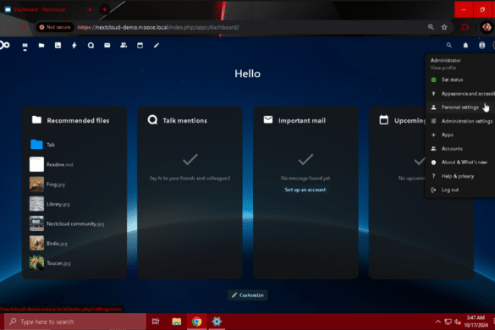Open the Talk app icon in top bar
The width and height of the screenshot is (495, 330).
[x=91, y=46]
